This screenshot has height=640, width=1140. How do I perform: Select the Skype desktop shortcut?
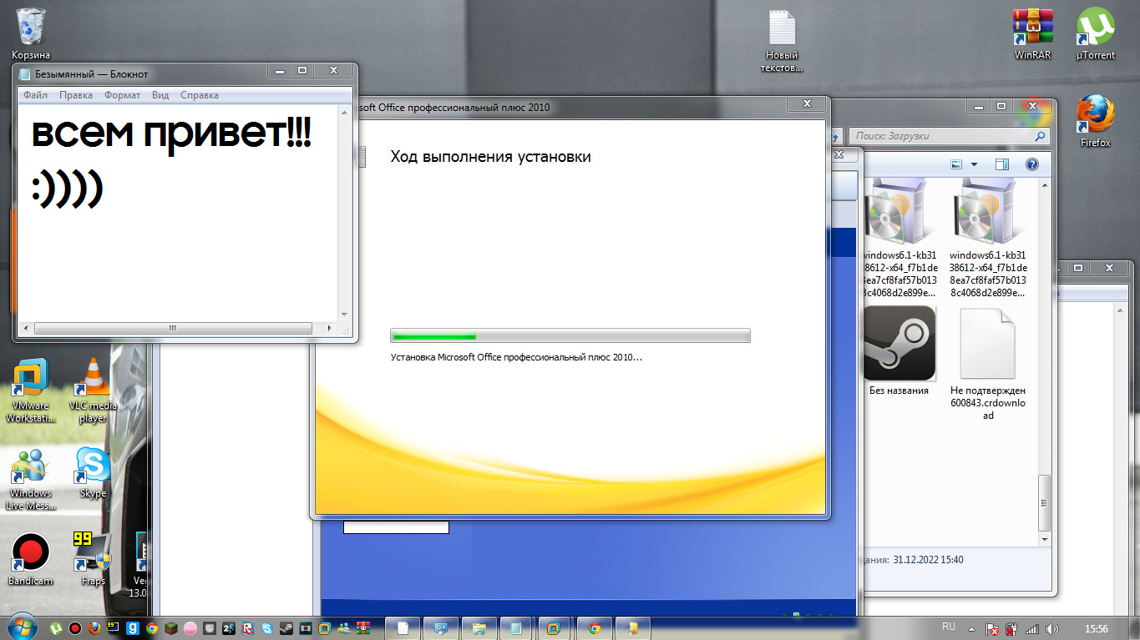(93, 474)
